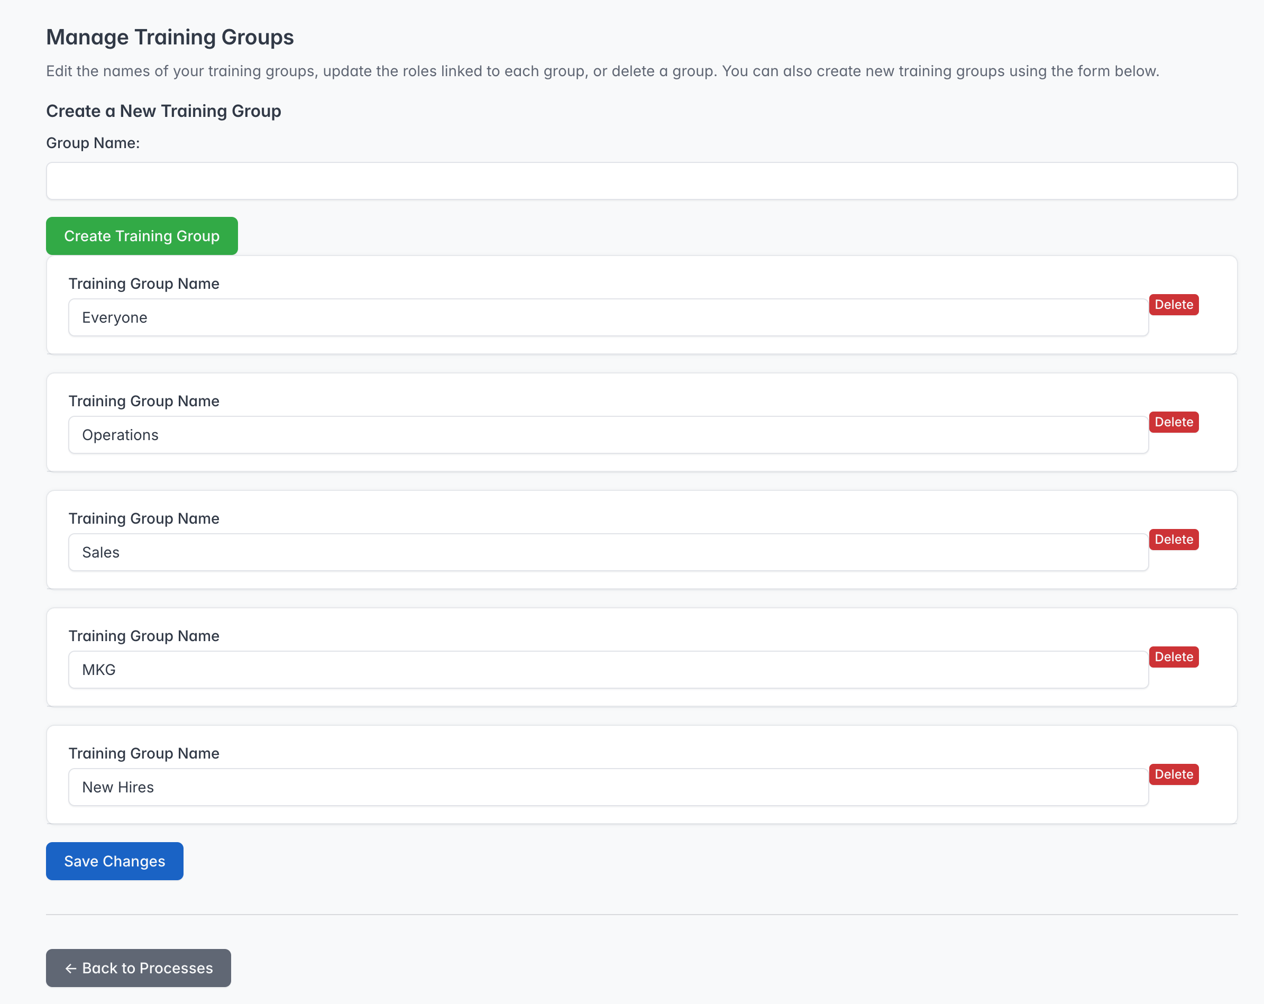Click the Manage Training Groups heading
The width and height of the screenshot is (1264, 1004).
(170, 37)
